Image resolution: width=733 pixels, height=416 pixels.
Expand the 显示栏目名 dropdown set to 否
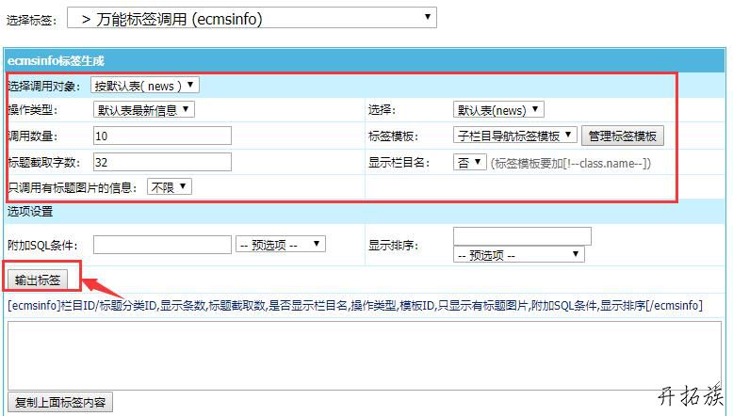(470, 162)
